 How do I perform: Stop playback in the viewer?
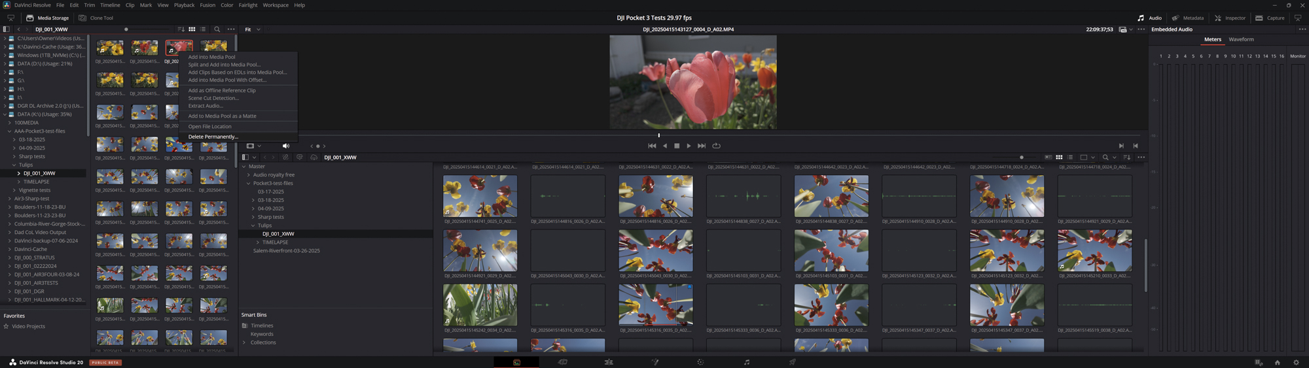(677, 146)
